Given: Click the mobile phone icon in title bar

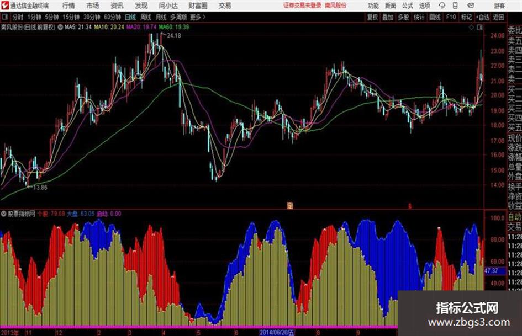Looking at the screenshot, I should click(x=455, y=6).
